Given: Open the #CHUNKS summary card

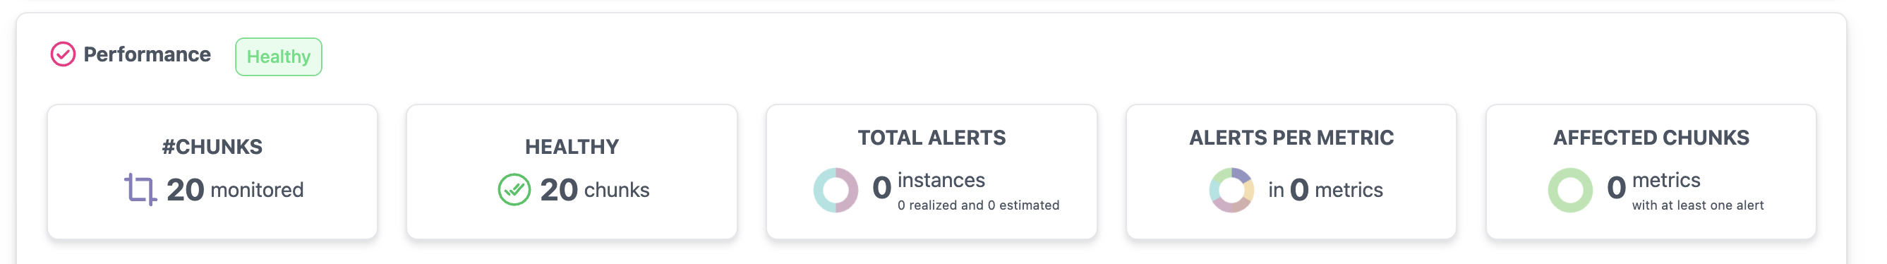Looking at the screenshot, I should [x=212, y=172].
